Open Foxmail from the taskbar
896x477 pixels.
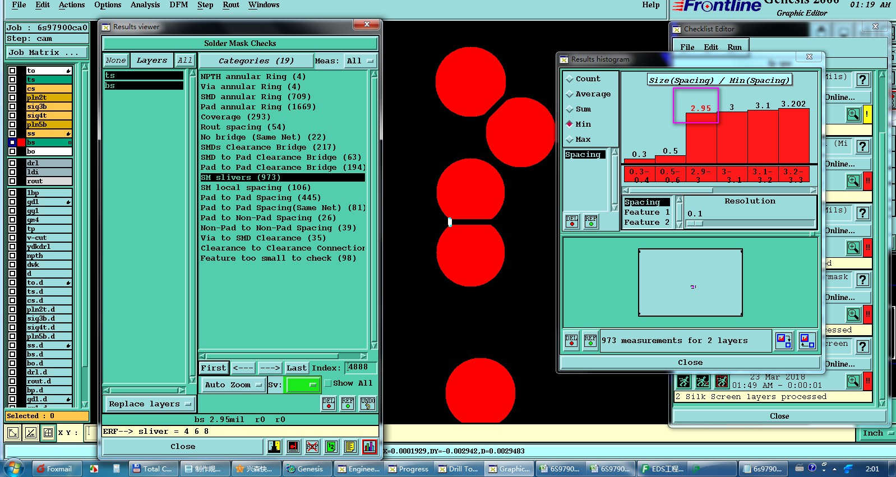tap(56, 469)
